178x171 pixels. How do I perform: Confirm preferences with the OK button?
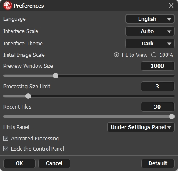coord(19,163)
